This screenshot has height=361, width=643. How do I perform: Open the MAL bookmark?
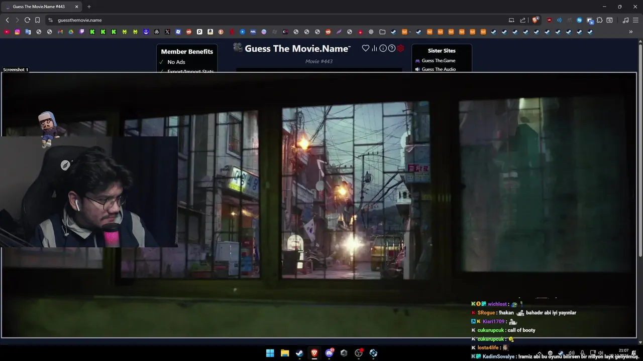point(253,32)
